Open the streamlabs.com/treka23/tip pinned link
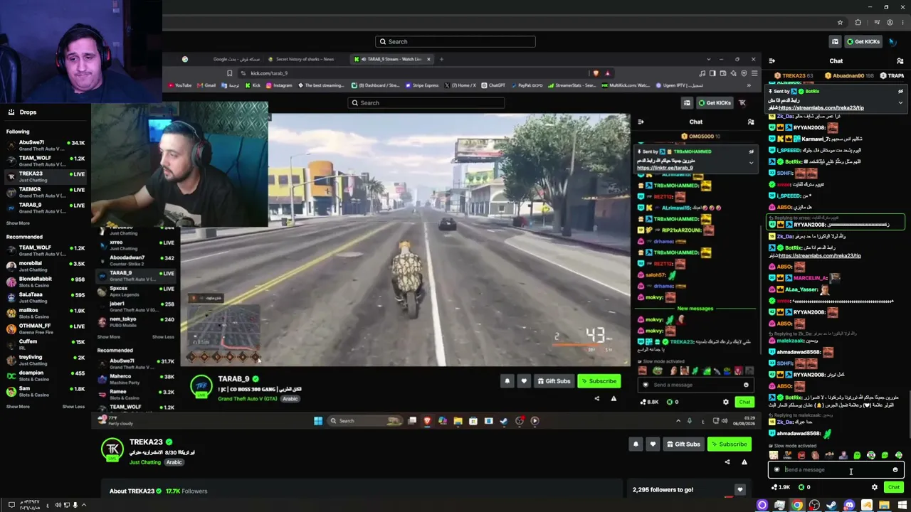 pyautogui.click(x=821, y=108)
